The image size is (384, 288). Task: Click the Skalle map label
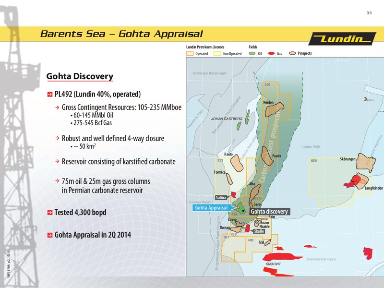click(x=259, y=231)
